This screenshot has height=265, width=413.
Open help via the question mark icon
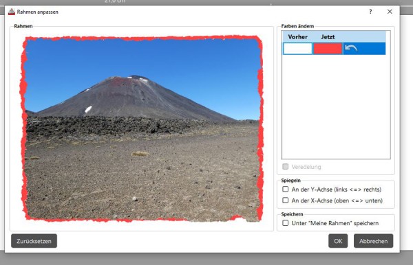pos(370,12)
